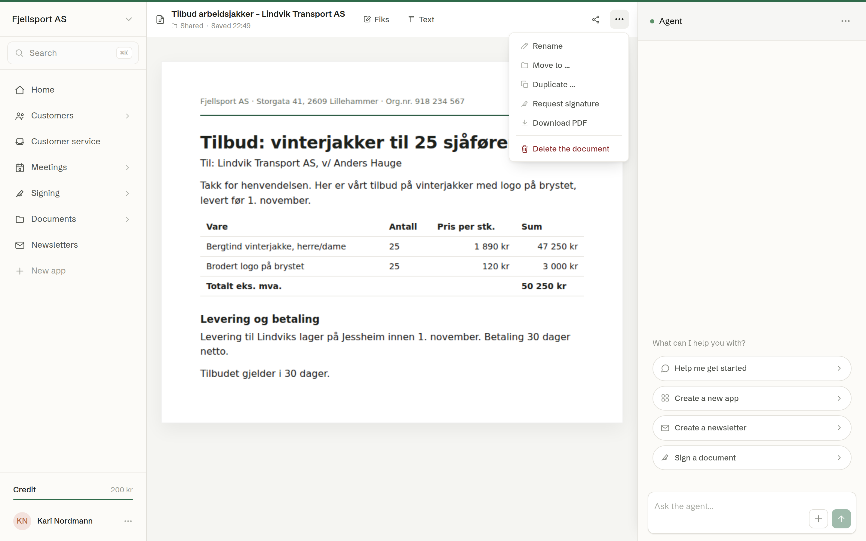Click the Text button in the header
Viewport: 866px width, 541px height.
tap(421, 19)
